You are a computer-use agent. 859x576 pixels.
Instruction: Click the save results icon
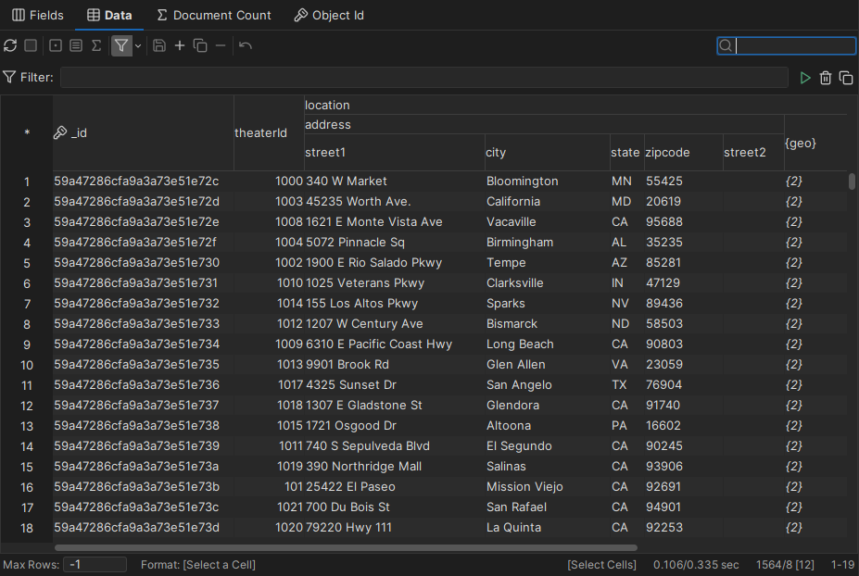tap(159, 44)
